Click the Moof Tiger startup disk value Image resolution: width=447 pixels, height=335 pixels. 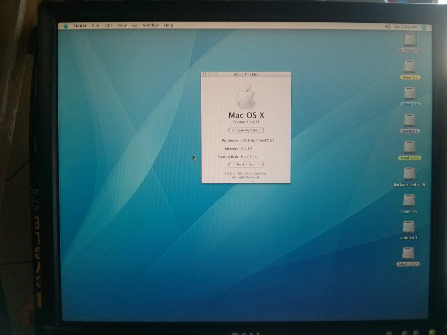(x=249, y=157)
